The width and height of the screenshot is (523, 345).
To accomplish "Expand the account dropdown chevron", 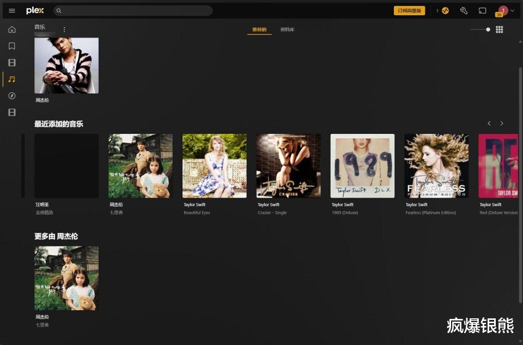I will coord(512,11).
